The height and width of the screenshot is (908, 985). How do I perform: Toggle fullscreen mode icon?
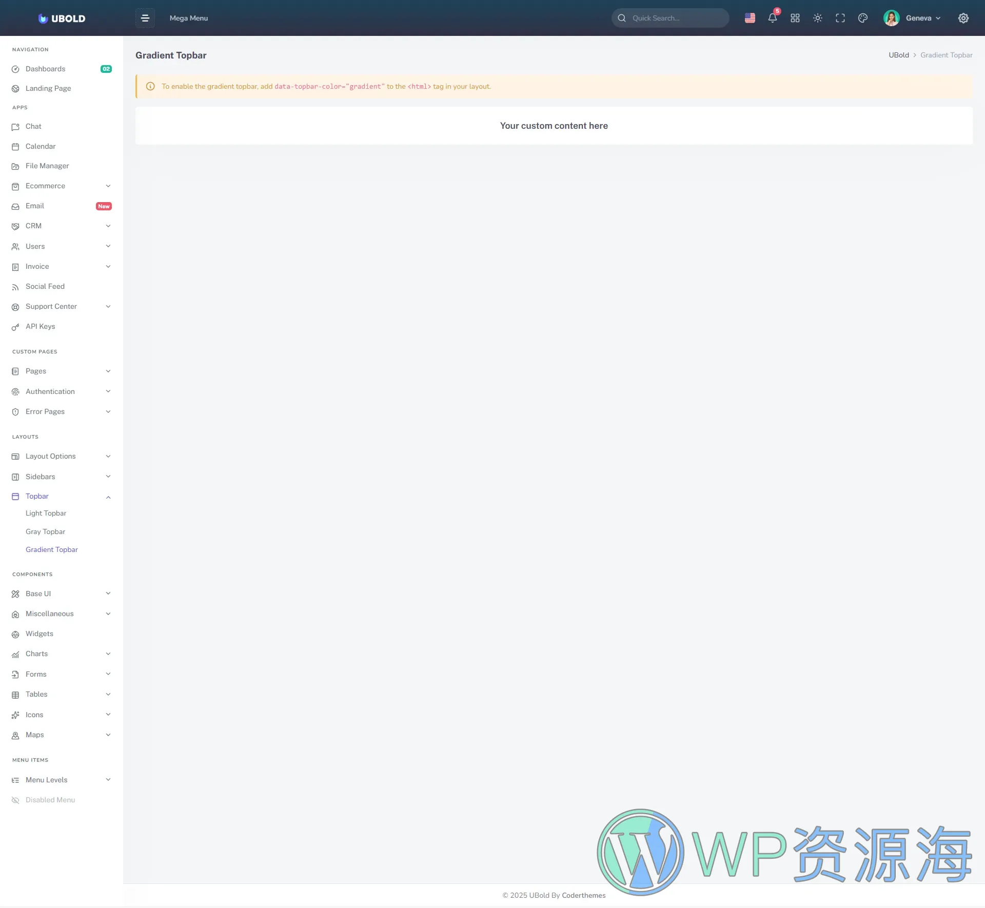(x=840, y=18)
